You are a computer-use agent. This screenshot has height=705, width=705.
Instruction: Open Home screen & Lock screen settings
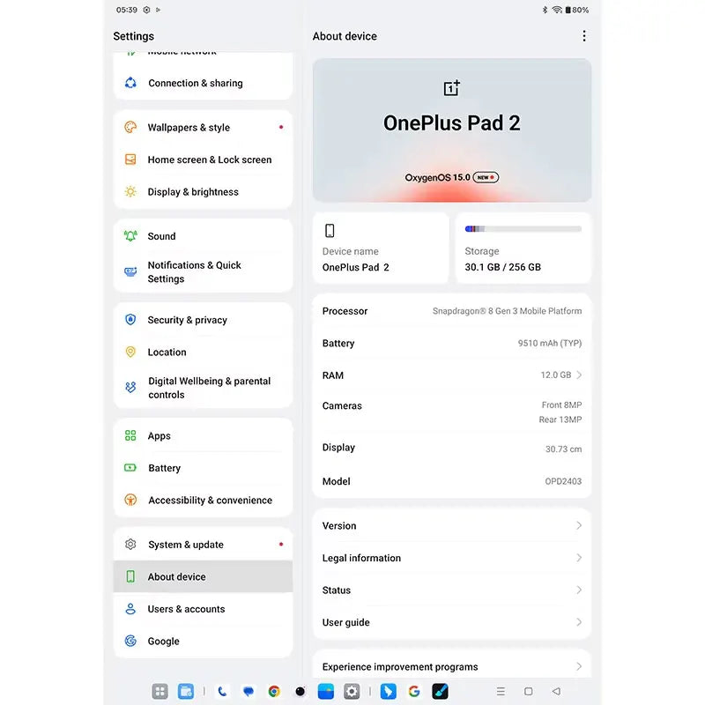[x=204, y=160]
